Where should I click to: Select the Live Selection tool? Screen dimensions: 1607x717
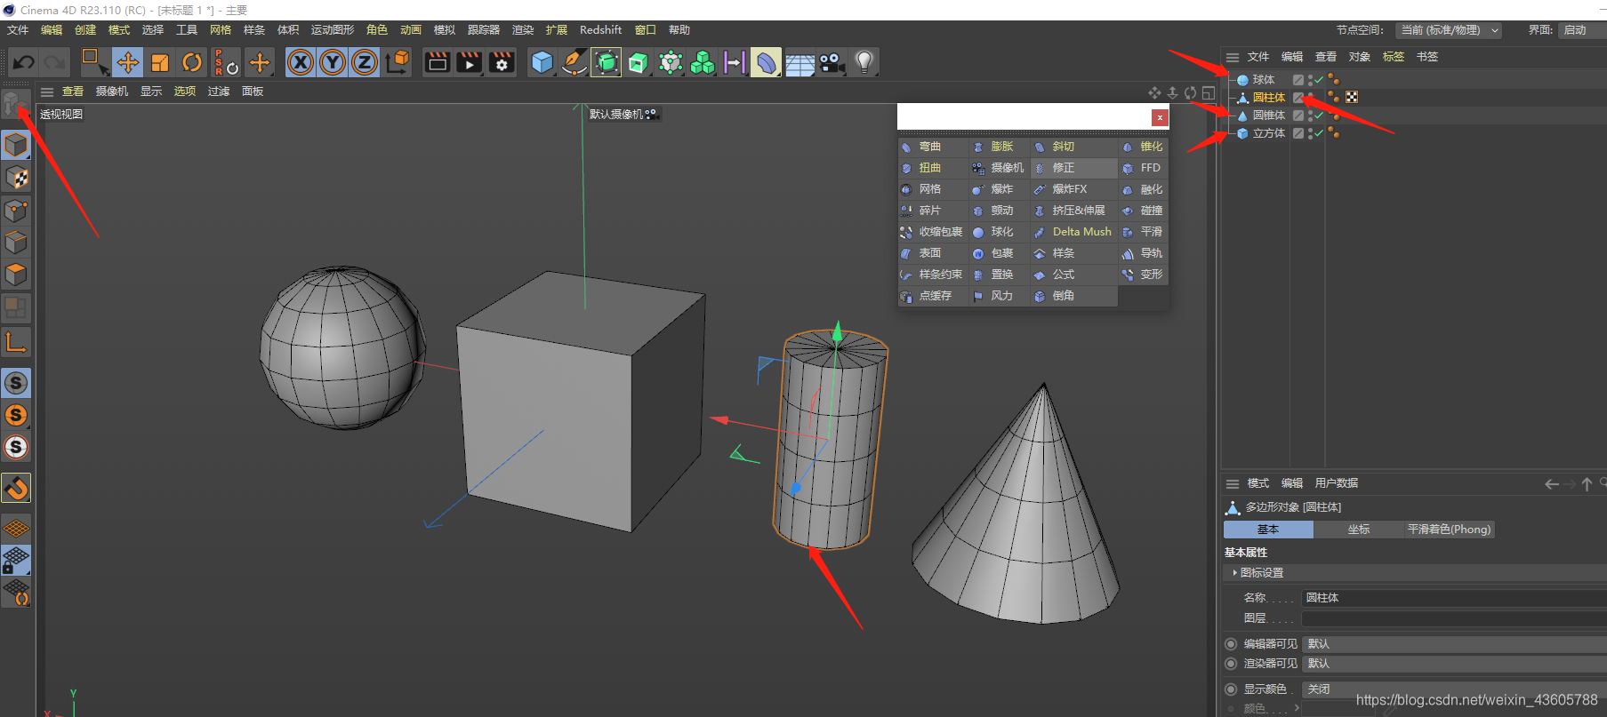94,62
